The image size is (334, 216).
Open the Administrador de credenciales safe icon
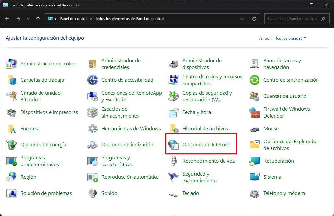tap(92, 64)
